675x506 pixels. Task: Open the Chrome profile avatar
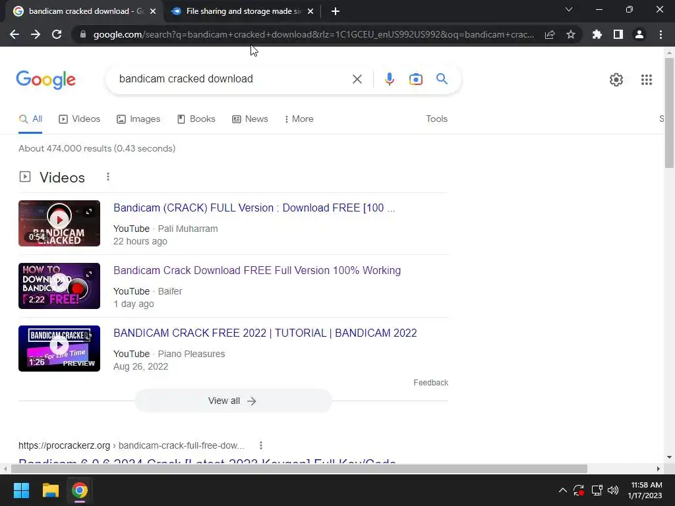[639, 34]
